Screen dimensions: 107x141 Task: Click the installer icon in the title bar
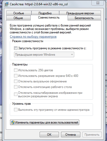[x=6, y=4]
